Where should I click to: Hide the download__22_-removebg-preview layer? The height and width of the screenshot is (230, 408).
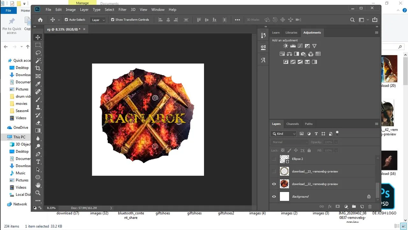(274, 184)
